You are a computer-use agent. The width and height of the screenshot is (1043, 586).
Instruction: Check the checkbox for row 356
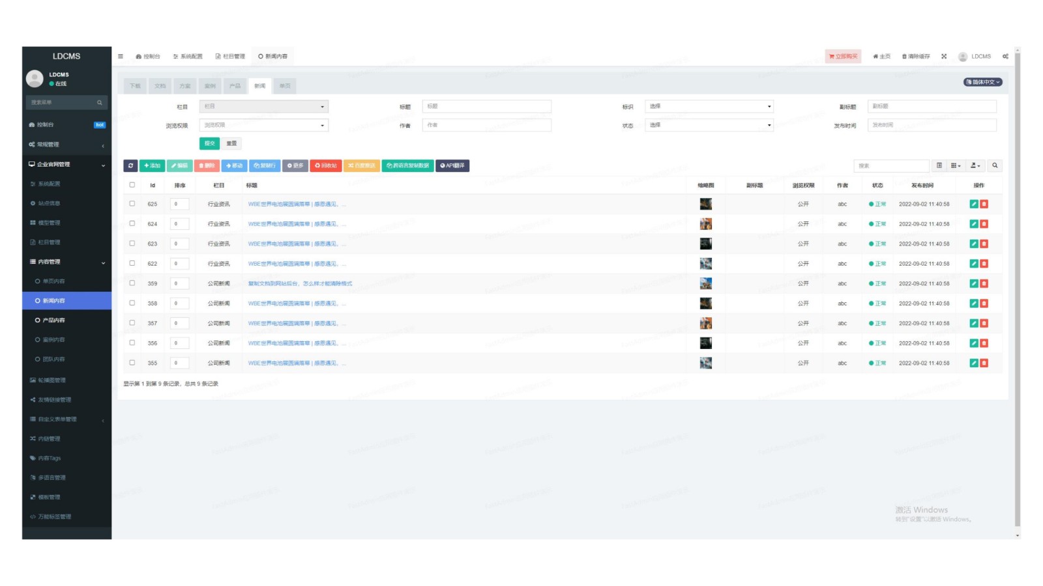(x=132, y=342)
